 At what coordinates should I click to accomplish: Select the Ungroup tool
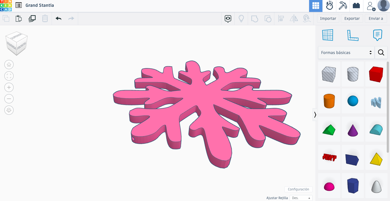[268, 18]
